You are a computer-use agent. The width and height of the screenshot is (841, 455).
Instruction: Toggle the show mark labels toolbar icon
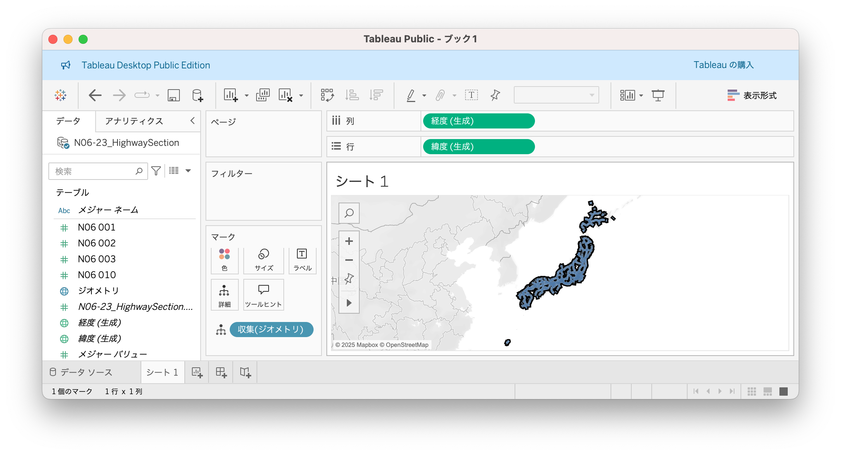[x=471, y=95]
